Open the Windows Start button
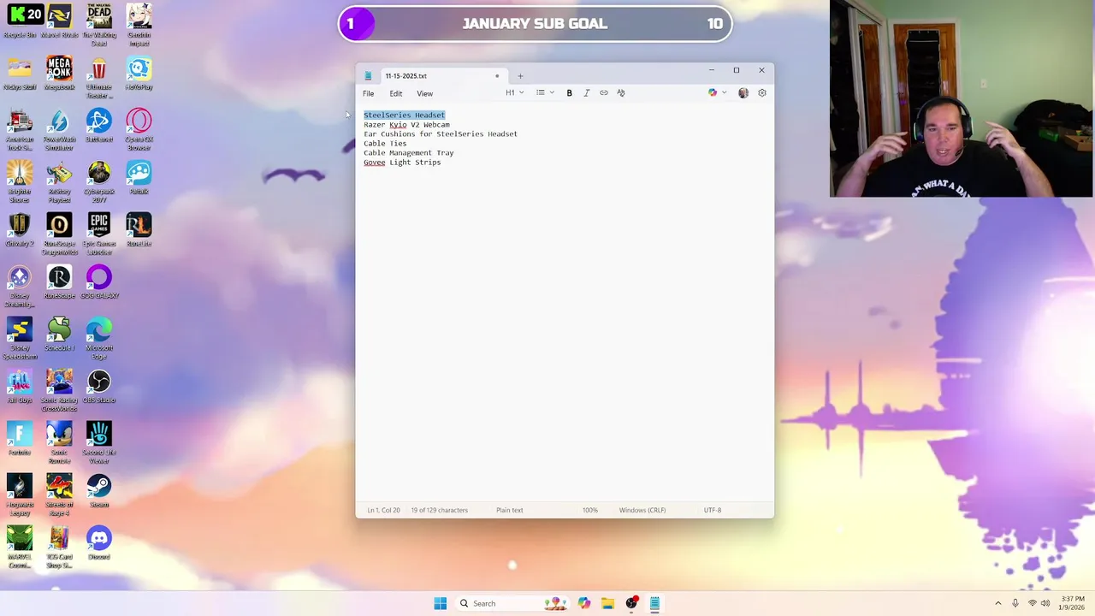The image size is (1095, 616). [x=440, y=603]
